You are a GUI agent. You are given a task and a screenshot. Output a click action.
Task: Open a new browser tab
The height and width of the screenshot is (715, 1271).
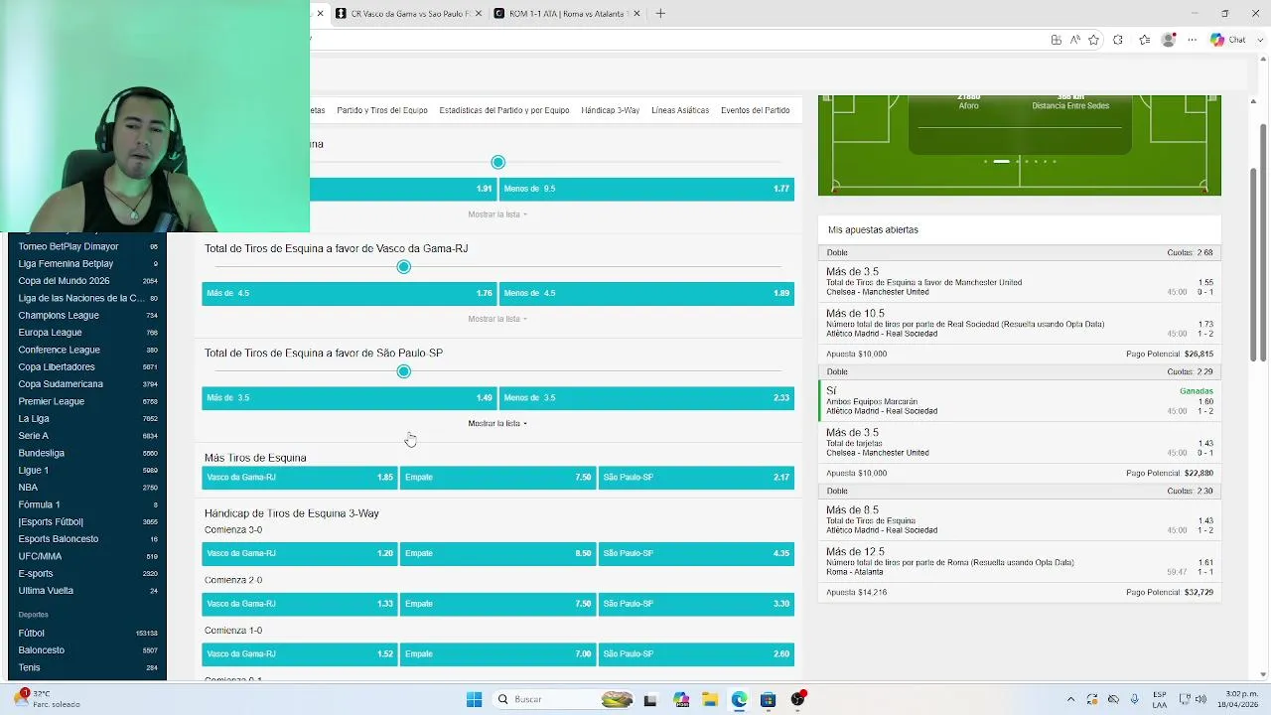(x=660, y=13)
